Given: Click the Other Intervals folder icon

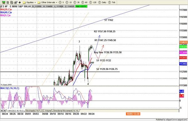Looking at the screenshot, I should (x=39, y=3).
